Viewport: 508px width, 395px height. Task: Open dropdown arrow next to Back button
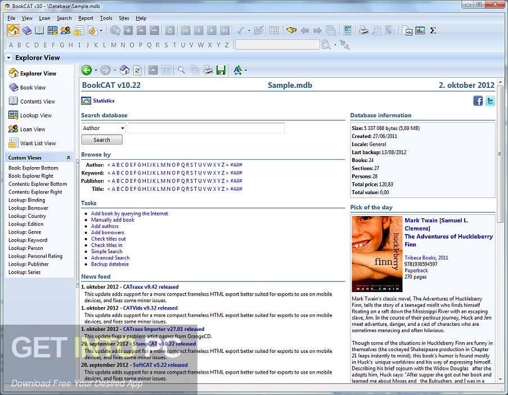[96, 70]
